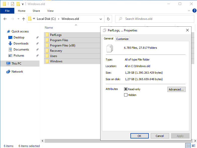Unpin Desktop using its pin icon
Screen dimensions: 197x148
(37, 37)
